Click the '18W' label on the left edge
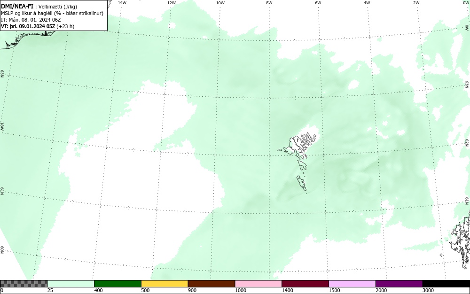The image size is (470, 294). (2, 126)
